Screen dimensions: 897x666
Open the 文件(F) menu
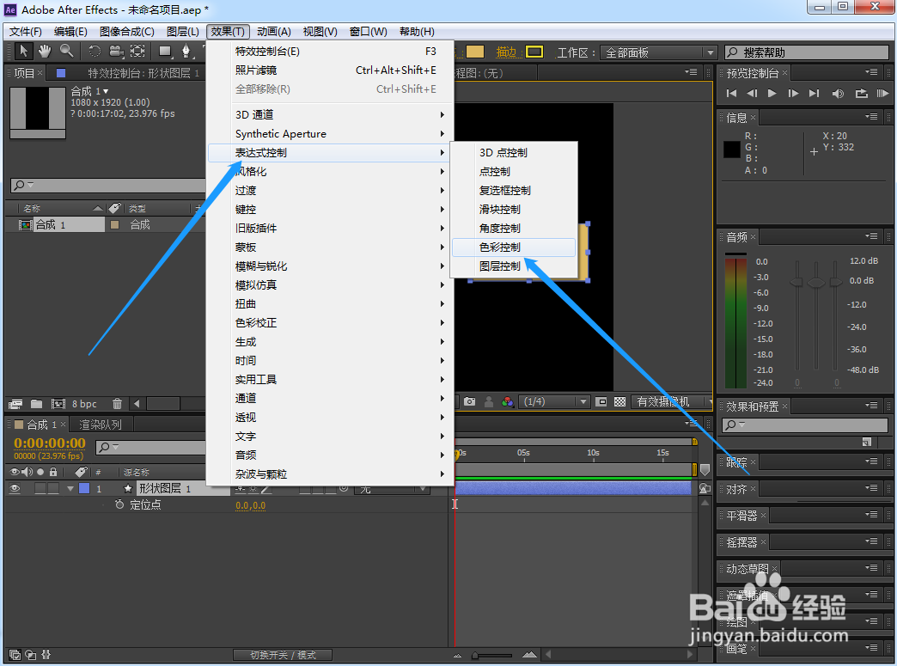[26, 32]
